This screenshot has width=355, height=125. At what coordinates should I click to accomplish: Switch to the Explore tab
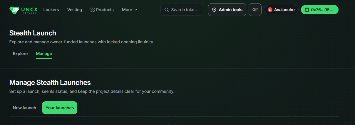(x=20, y=54)
